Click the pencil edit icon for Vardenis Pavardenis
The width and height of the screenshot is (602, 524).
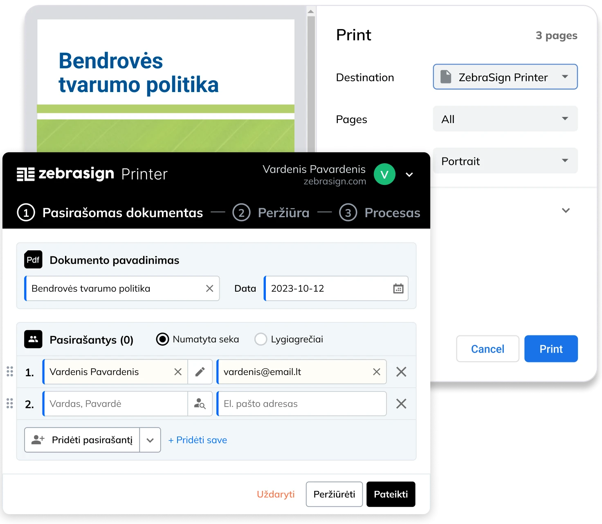[x=200, y=372]
